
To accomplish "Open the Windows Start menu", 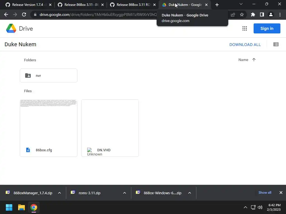I will point(9,207).
